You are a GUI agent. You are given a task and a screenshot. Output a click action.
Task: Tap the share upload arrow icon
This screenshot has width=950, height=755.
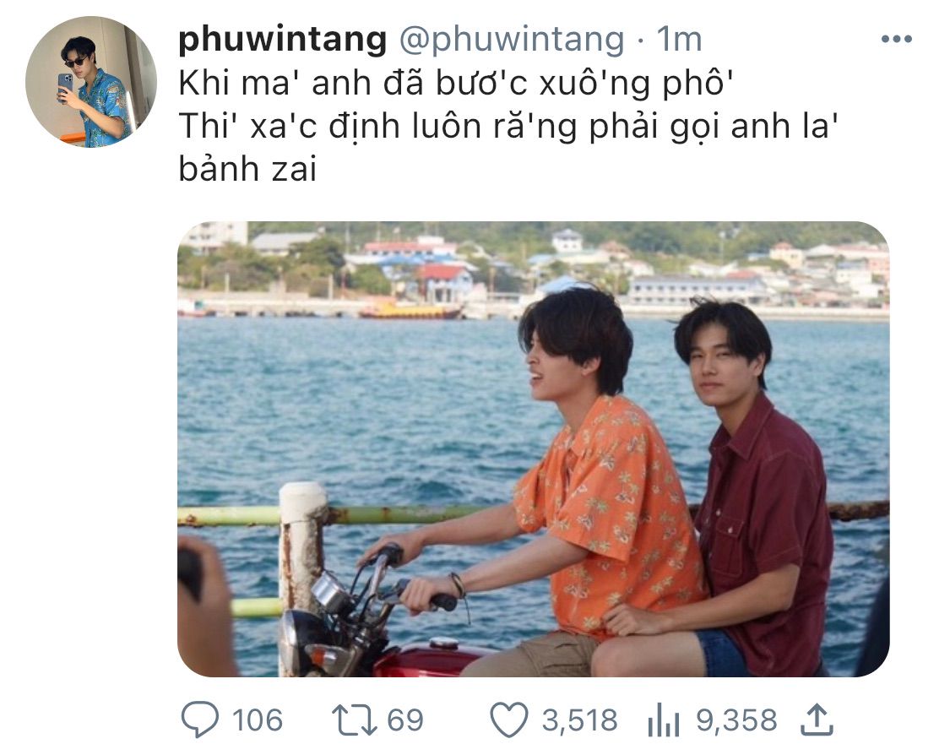pos(817,720)
